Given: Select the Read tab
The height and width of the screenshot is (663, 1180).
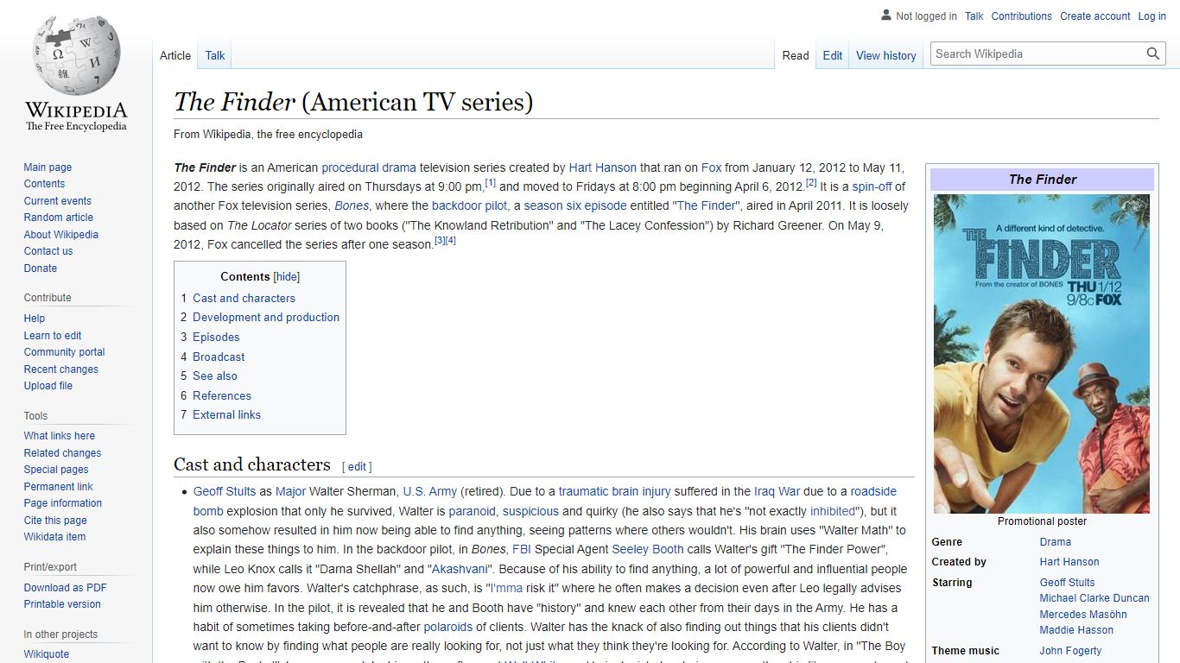Looking at the screenshot, I should point(796,55).
